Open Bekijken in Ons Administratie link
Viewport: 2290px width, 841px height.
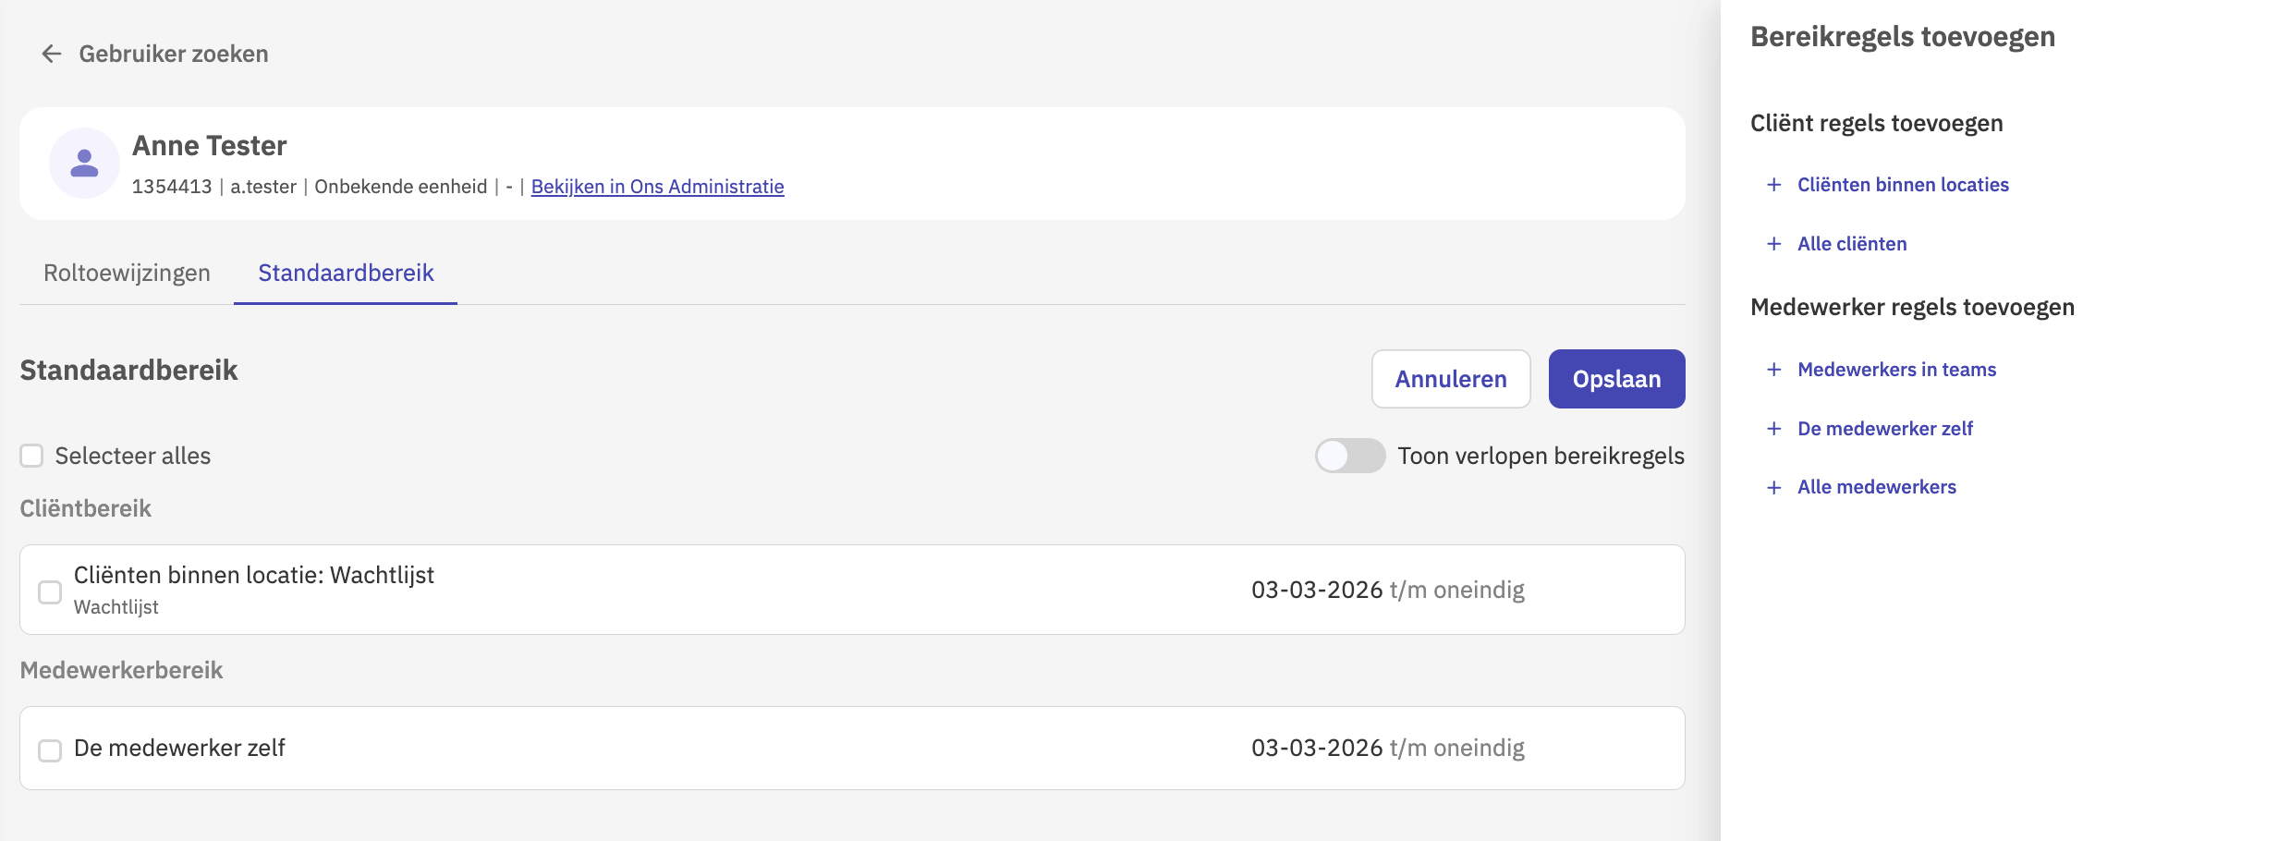tap(657, 187)
